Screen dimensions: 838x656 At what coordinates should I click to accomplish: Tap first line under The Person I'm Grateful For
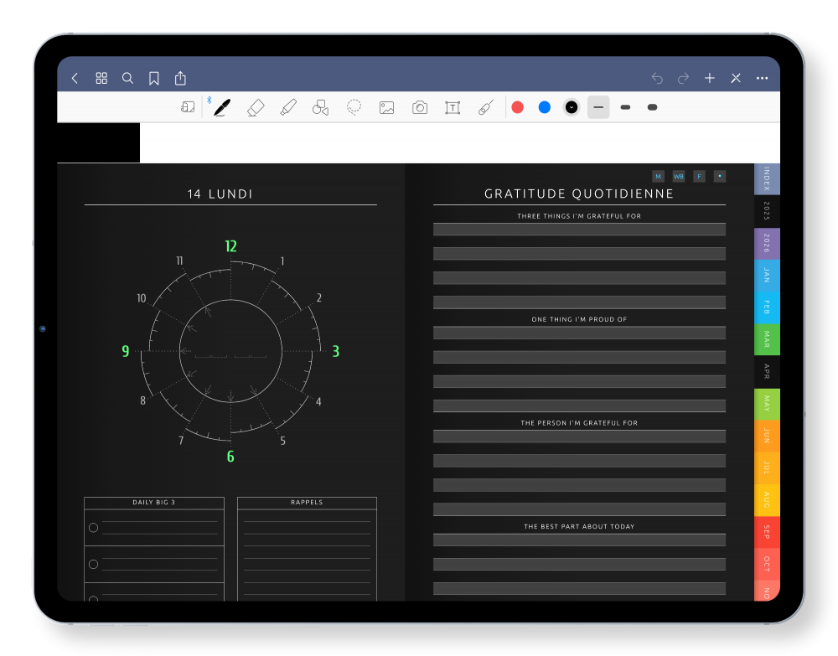pyautogui.click(x=579, y=436)
